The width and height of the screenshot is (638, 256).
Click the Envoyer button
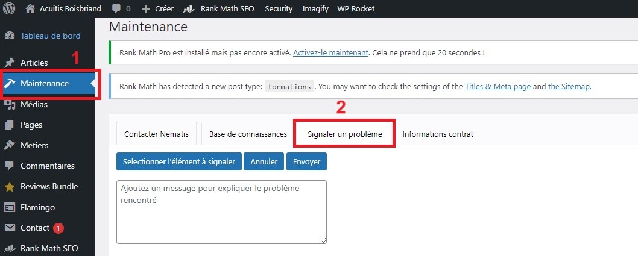306,161
